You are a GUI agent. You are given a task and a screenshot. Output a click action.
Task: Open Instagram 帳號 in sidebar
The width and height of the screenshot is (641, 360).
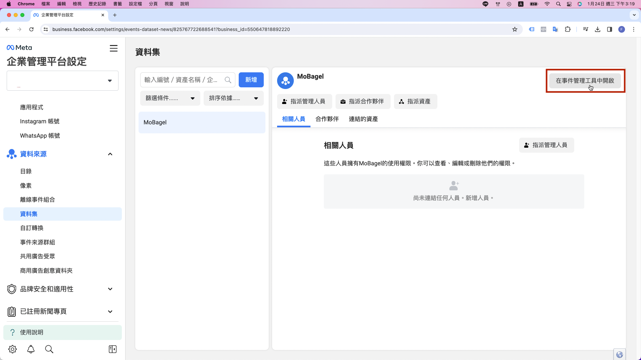tap(40, 121)
